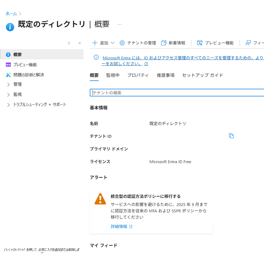Click the プレビュー機能 toolbar icon
The width and height of the screenshot is (264, 261).
click(x=200, y=43)
